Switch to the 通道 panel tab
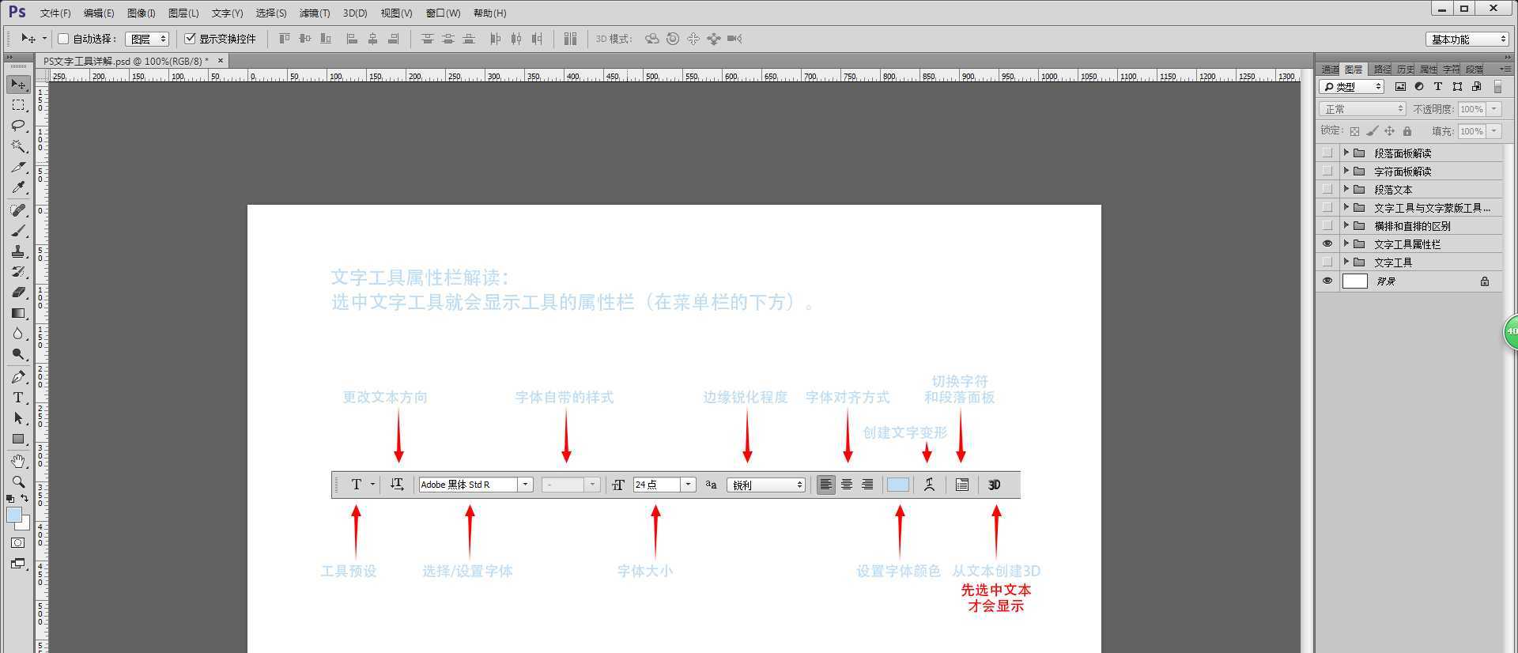This screenshot has height=653, width=1518. point(1330,70)
